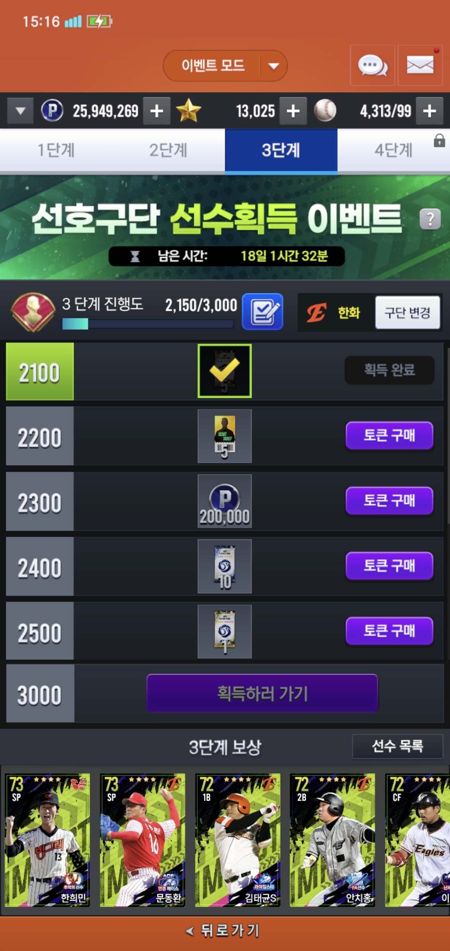Tap the 3 단계 진행도 progress bar
450x951 pixels.
pyautogui.click(x=147, y=324)
